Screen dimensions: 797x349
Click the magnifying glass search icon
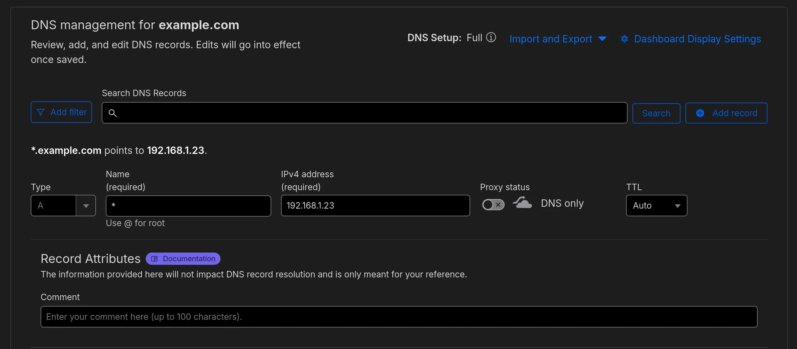pyautogui.click(x=113, y=113)
